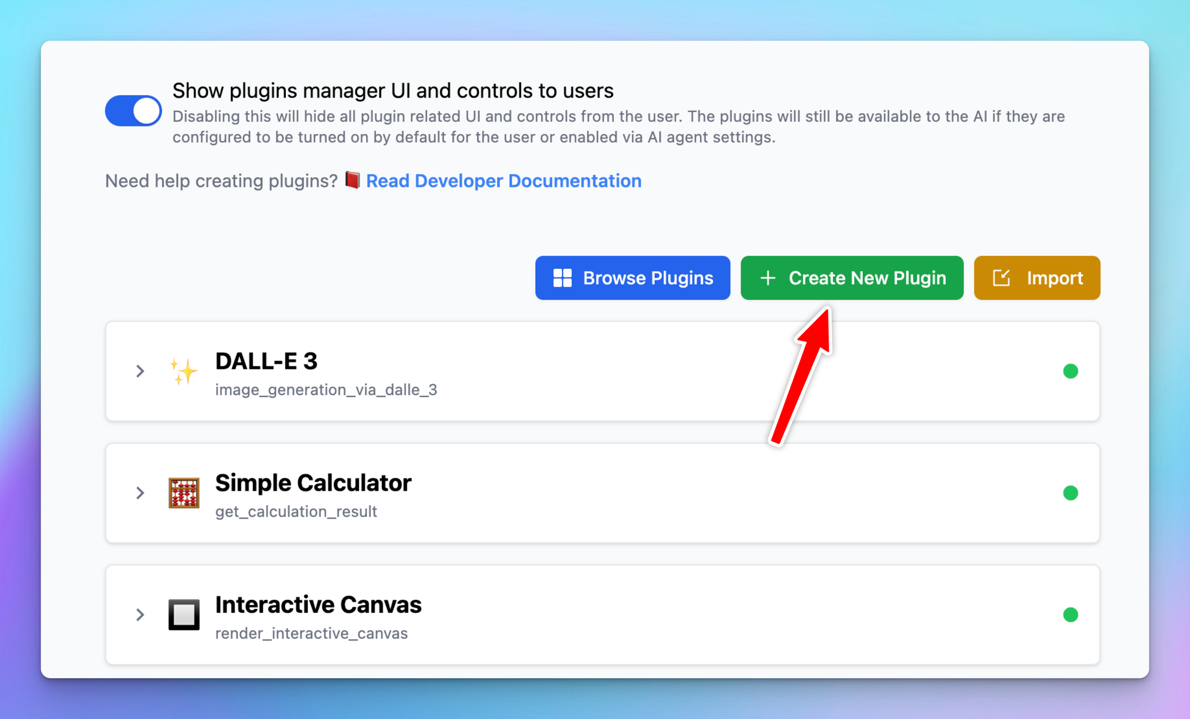Click the plus icon in Create New Plugin
This screenshot has height=719, width=1190.
(x=768, y=278)
